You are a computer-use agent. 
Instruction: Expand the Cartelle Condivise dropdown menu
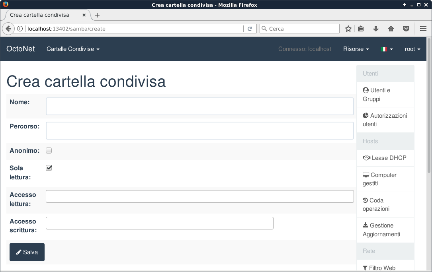(x=73, y=49)
